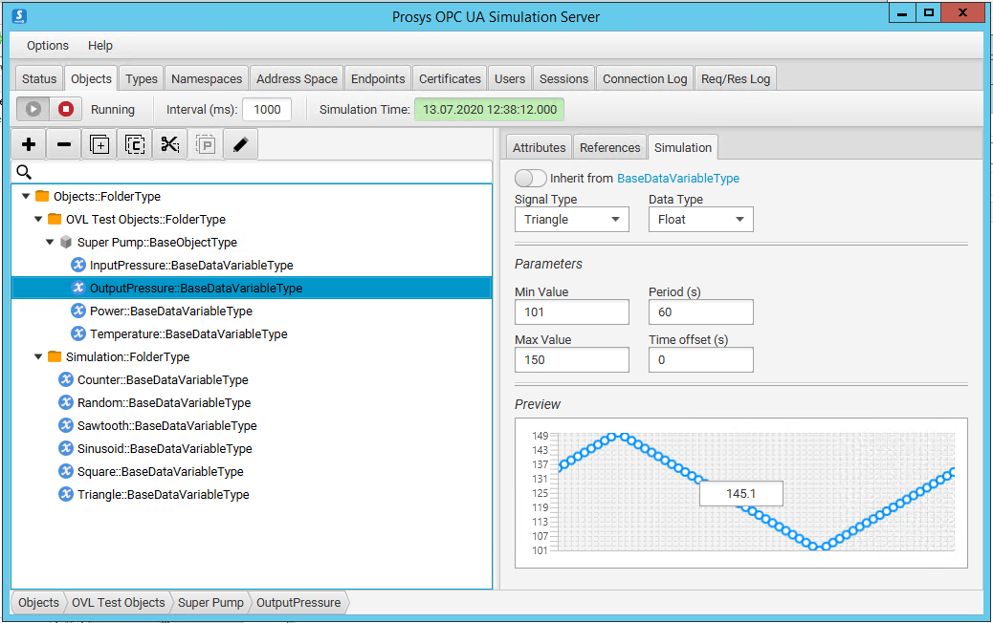Click the variable icon beside Sinusoid
This screenshot has height=623, width=993.
coord(66,448)
